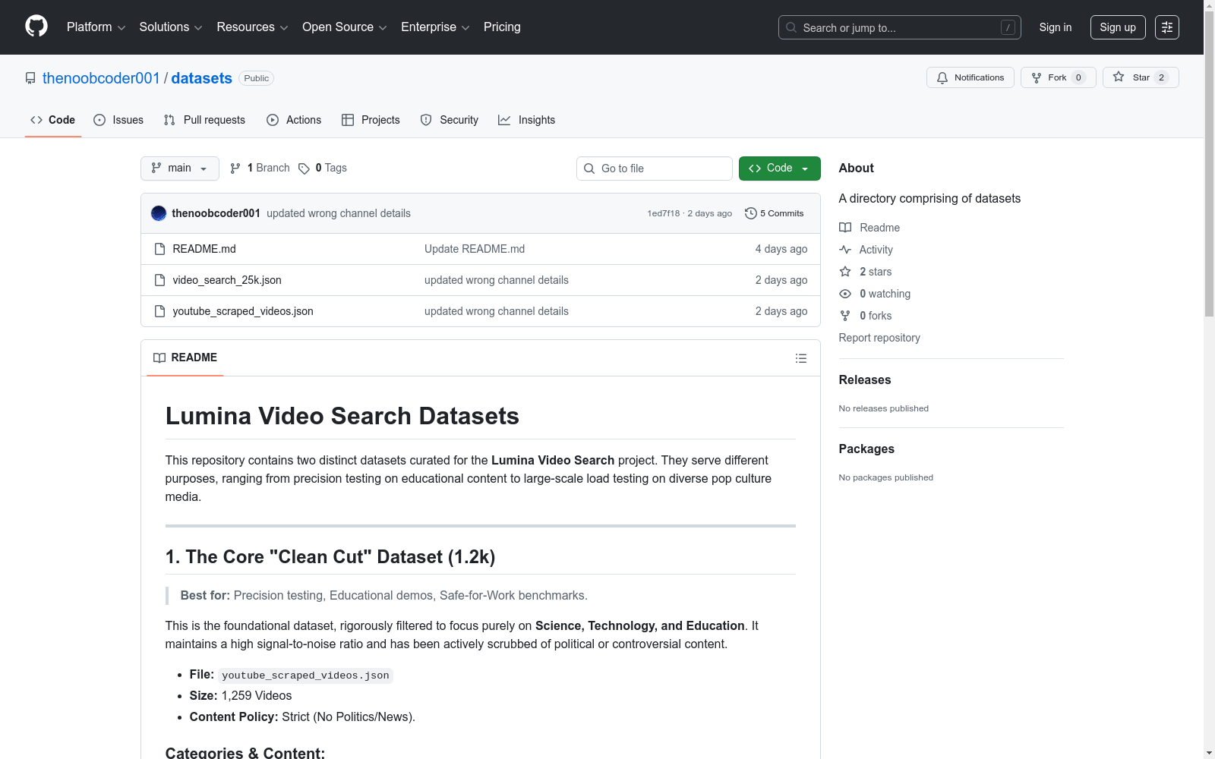Expand the Resources menu
This screenshot has width=1215, height=759.
tap(253, 27)
